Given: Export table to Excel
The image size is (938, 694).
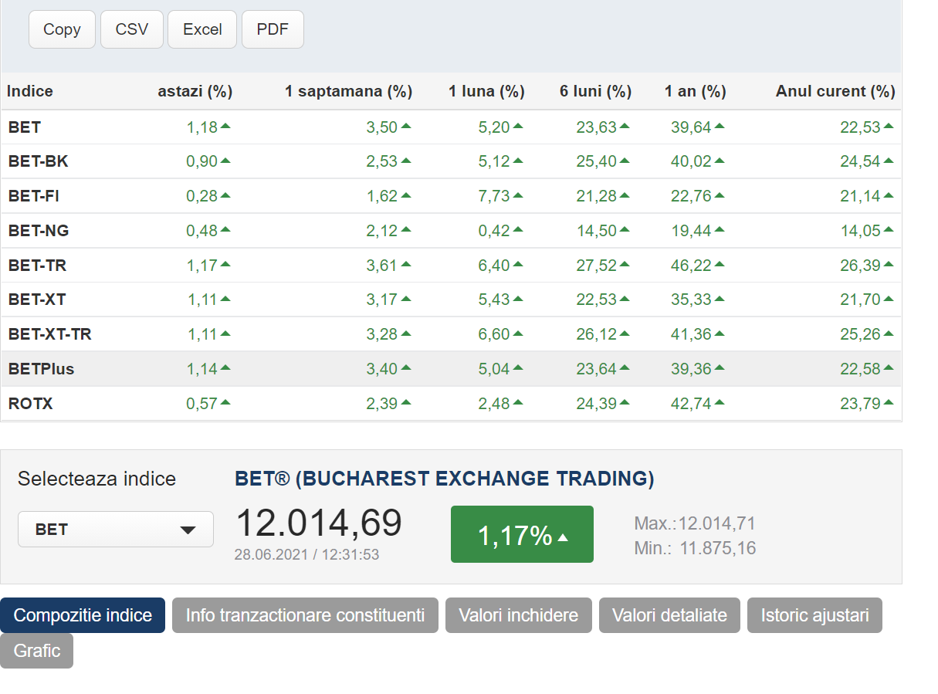Looking at the screenshot, I should [x=202, y=29].
